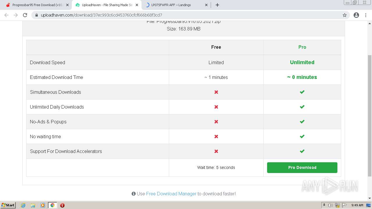Click red X for Unlimited Daily Downloads
This screenshot has width=372, height=209.
click(216, 107)
